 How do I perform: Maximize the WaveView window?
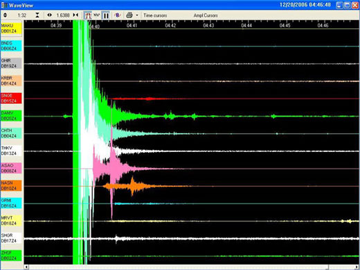coord(347,5)
